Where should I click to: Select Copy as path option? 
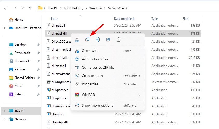tap(108, 76)
